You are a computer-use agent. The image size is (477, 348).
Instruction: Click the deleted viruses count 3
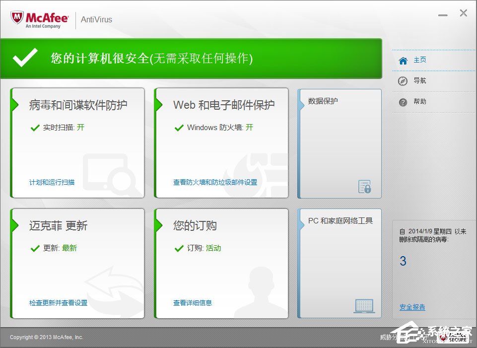402,261
